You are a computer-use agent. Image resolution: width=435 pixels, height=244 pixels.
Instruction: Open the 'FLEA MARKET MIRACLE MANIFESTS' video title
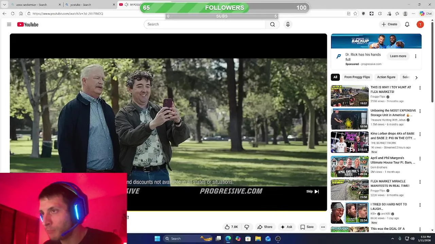[390, 183]
